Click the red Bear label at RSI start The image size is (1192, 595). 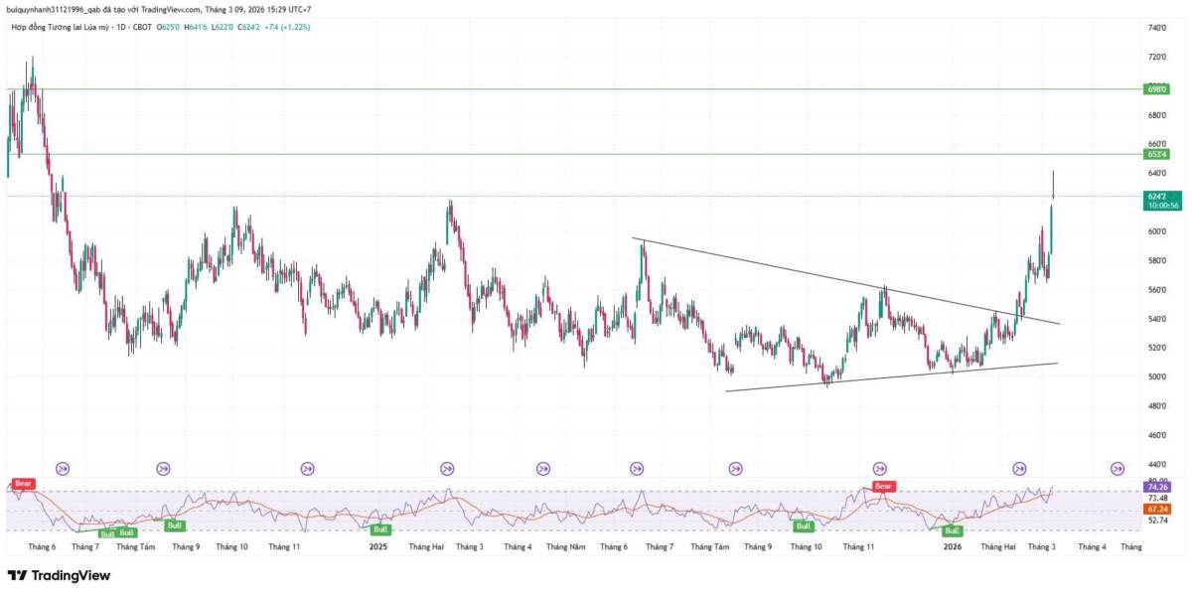point(22,484)
